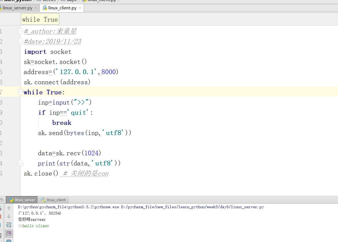338x242 pixels.
Task: Select the linux_client.py editor tab
Action: (62, 8)
